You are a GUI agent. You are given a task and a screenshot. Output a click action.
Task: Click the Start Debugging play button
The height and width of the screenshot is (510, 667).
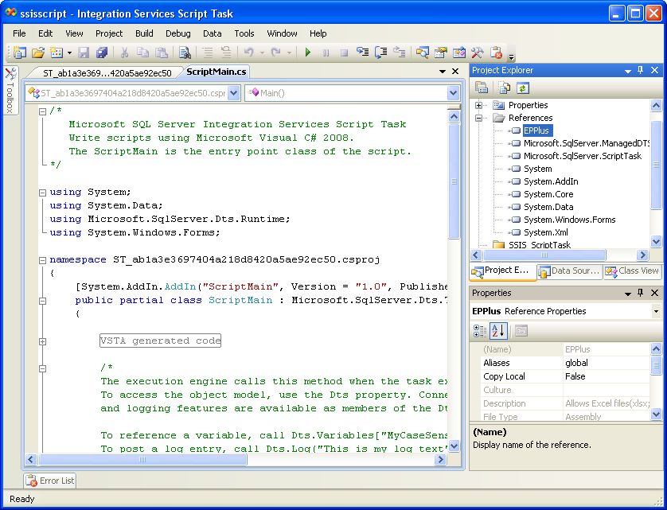click(x=307, y=53)
